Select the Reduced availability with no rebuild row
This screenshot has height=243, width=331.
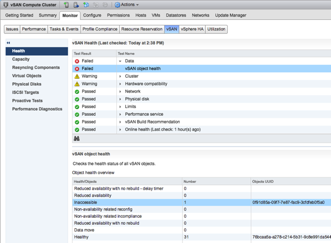(201, 223)
